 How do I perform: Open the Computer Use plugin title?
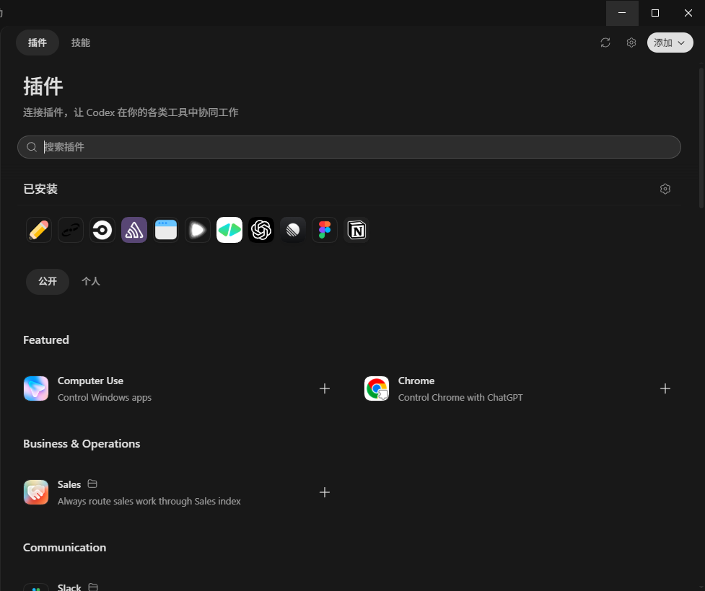point(90,381)
